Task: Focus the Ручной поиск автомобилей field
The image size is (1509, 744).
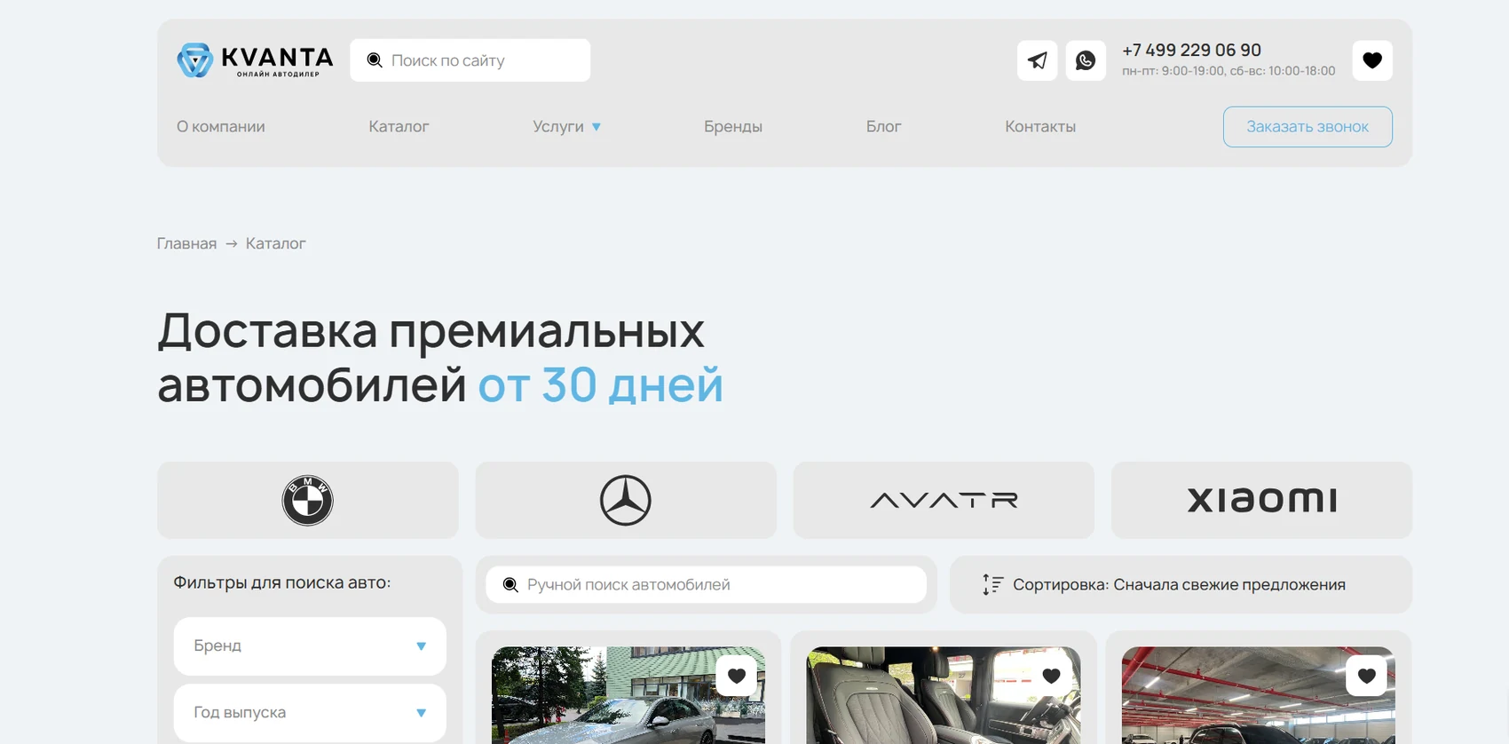Action: click(707, 584)
